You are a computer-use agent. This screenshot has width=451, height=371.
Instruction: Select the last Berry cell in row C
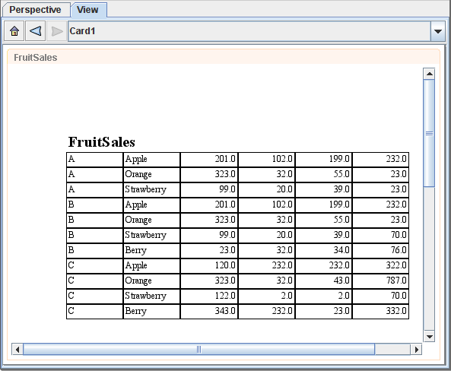151,312
